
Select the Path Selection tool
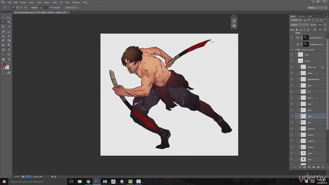click(3, 54)
